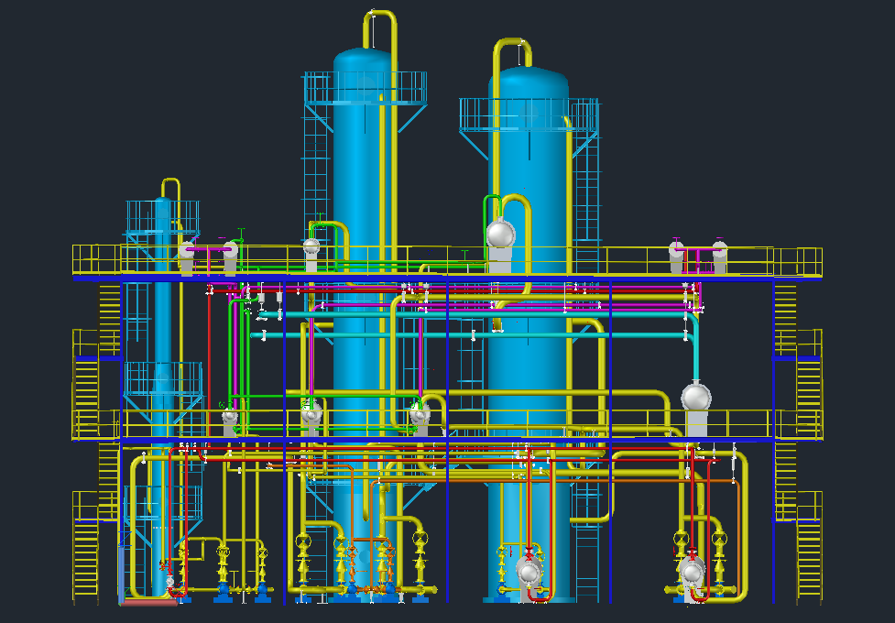Click the large silver vessel on upper deck
The height and width of the screenshot is (623, 895).
pyautogui.click(x=500, y=235)
